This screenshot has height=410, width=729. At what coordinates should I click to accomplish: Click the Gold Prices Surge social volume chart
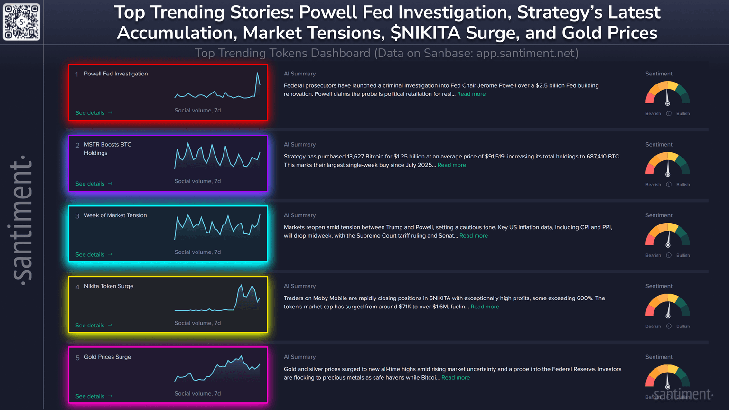(217, 369)
